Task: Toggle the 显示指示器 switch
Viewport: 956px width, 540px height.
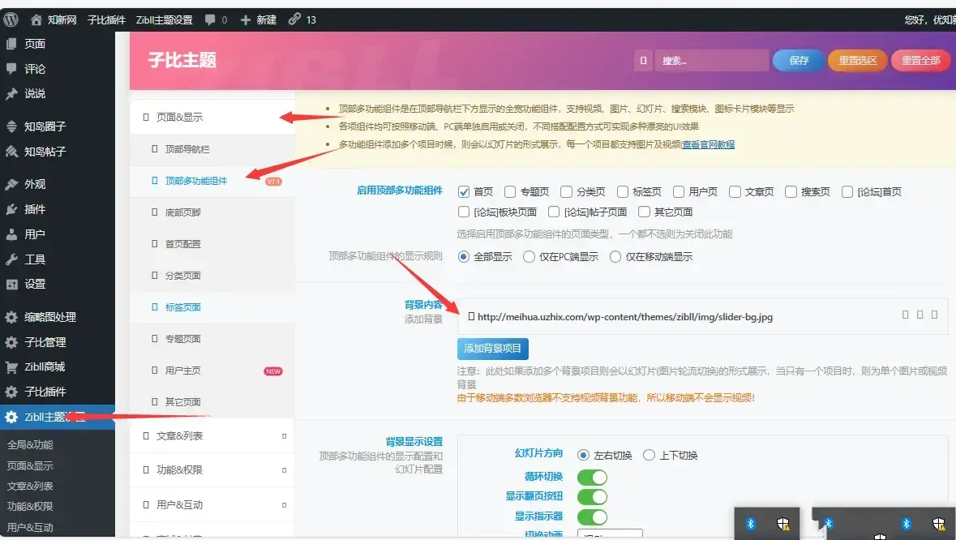Action: tap(593, 516)
